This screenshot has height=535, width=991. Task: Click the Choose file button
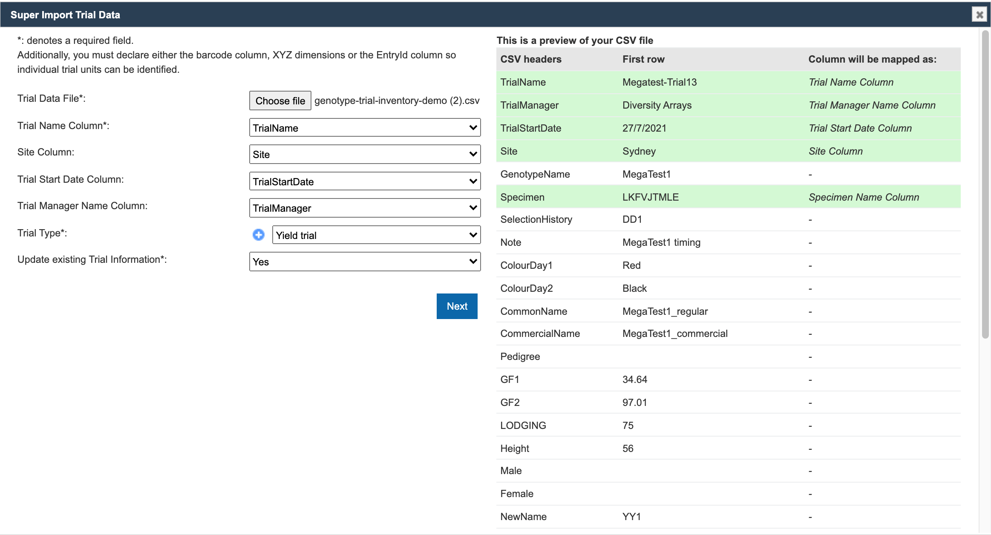(279, 101)
